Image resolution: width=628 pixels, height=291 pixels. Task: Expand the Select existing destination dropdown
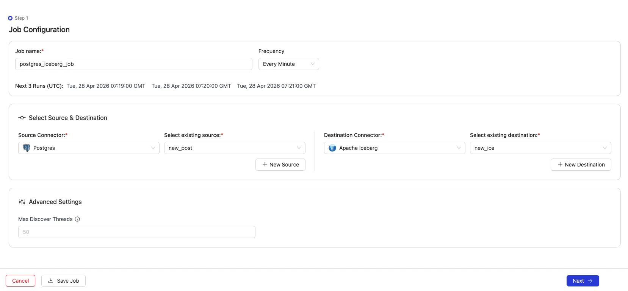540,148
